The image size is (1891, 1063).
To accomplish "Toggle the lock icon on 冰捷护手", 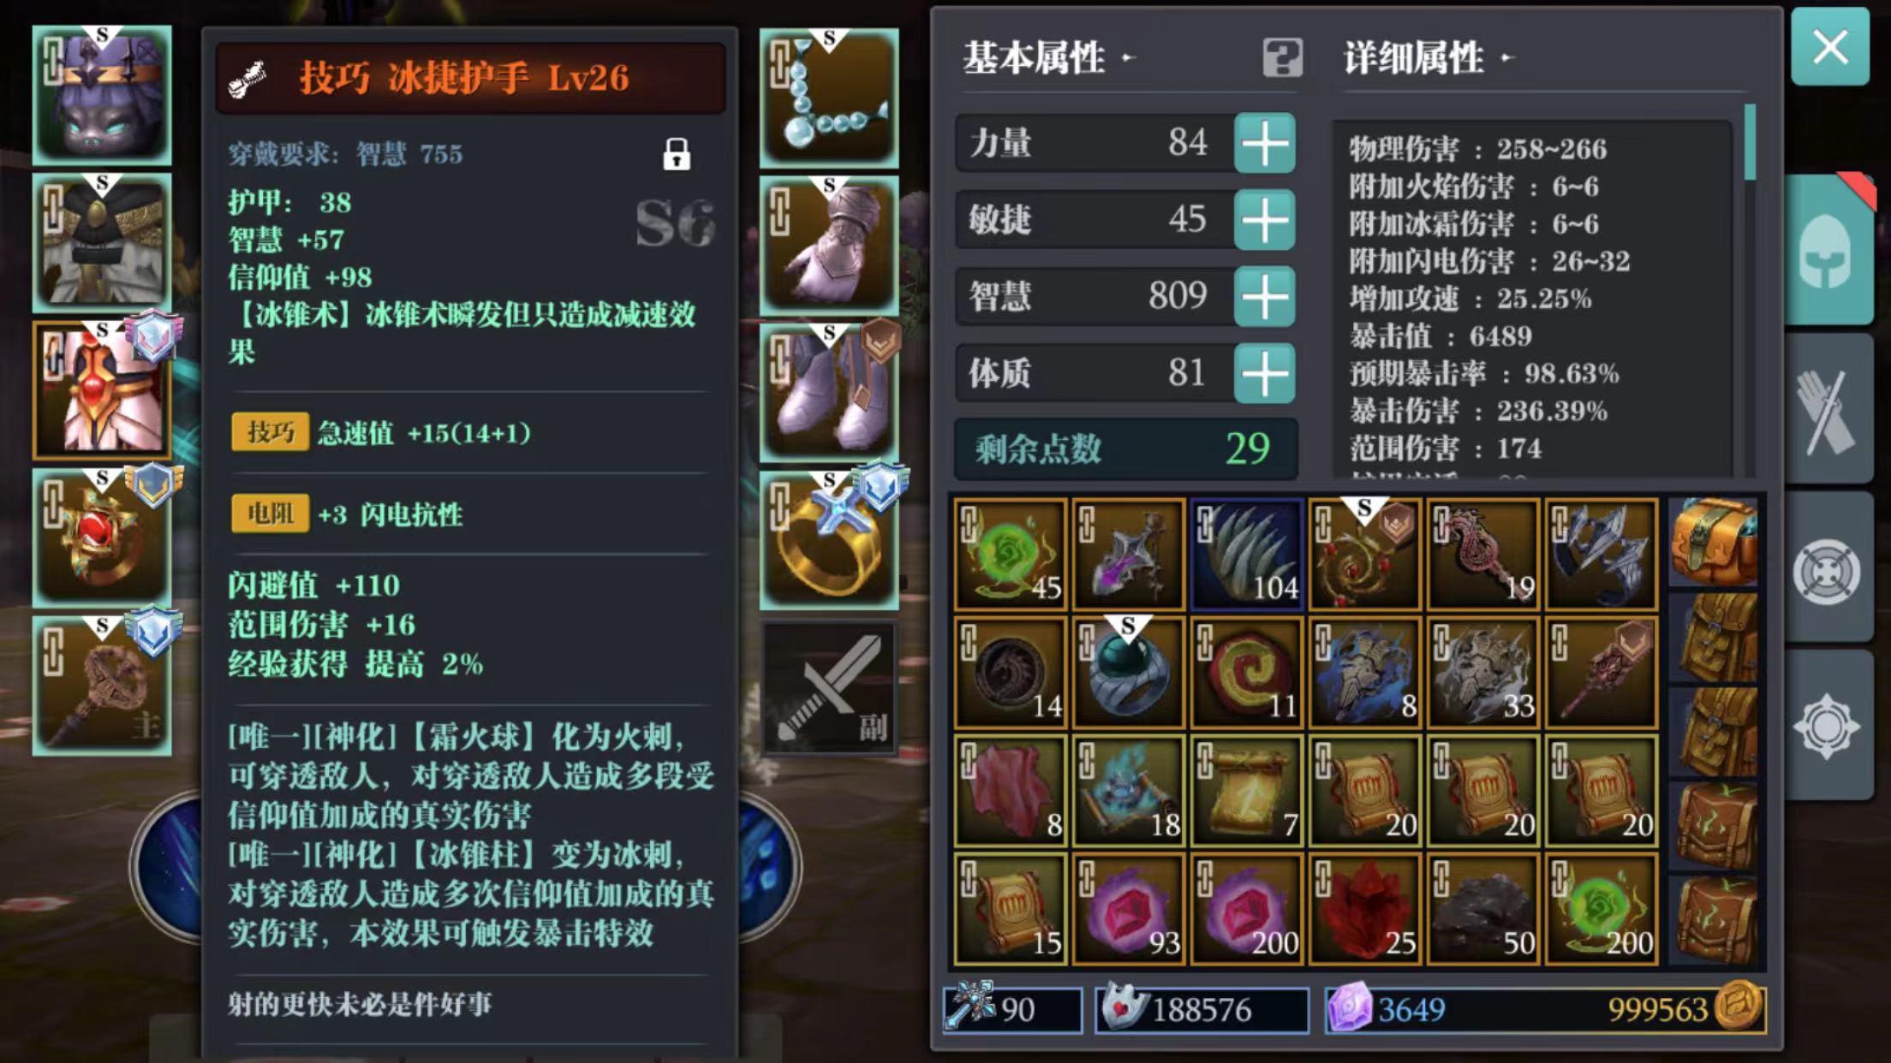I will [677, 154].
